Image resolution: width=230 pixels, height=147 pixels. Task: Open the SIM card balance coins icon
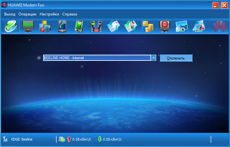[148, 26]
